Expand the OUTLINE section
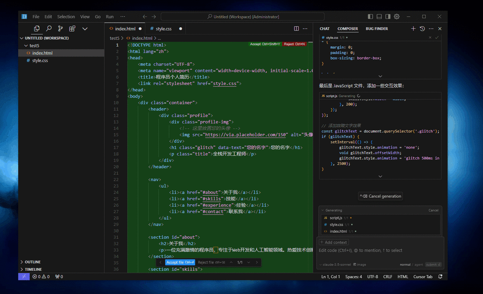 coord(32,262)
